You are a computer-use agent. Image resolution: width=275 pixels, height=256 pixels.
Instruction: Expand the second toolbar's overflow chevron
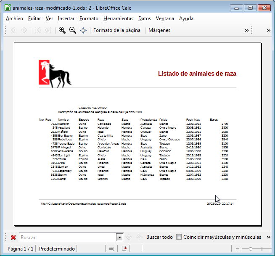pyautogui.click(x=269, y=30)
